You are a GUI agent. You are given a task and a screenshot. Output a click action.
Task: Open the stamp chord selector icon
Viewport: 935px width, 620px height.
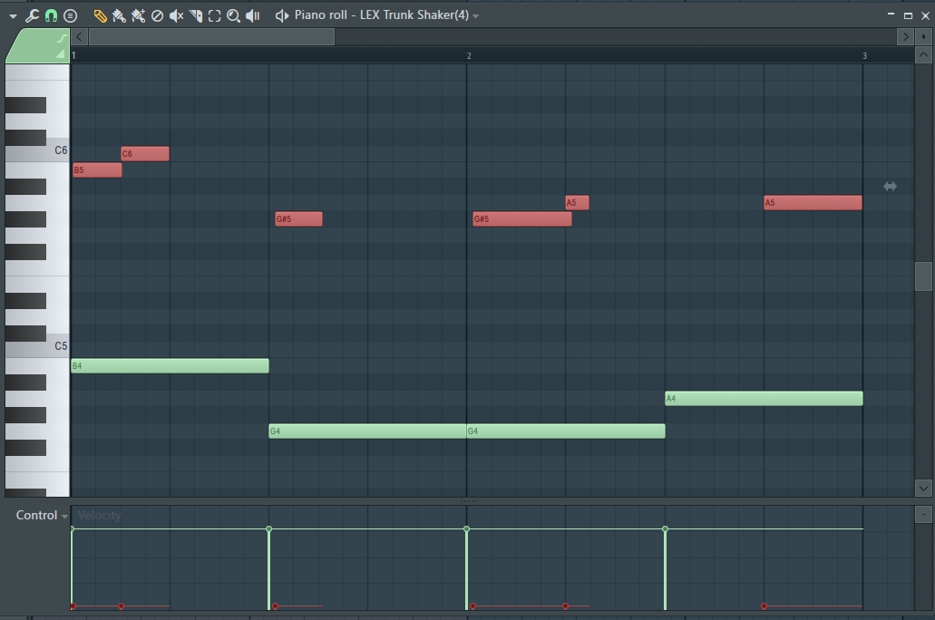71,15
